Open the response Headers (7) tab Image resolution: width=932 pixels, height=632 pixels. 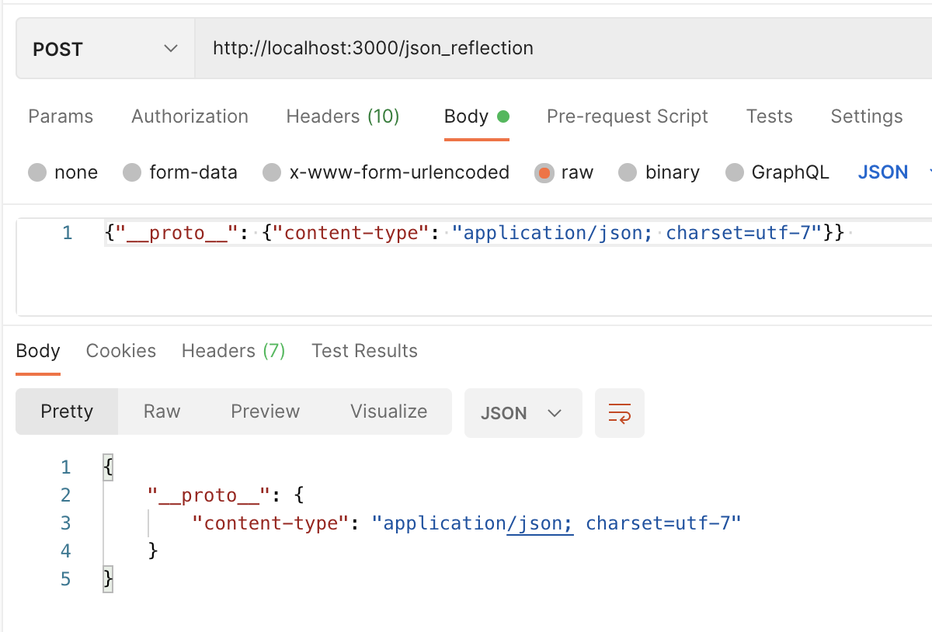click(x=233, y=351)
